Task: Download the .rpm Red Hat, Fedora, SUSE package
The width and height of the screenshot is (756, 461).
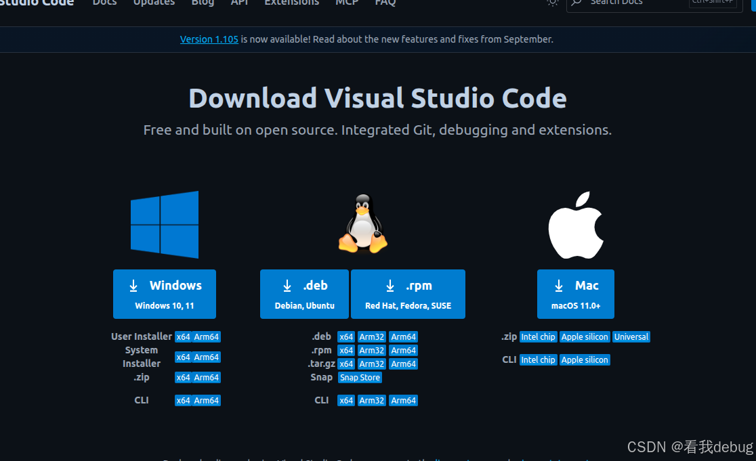Action: [x=408, y=294]
